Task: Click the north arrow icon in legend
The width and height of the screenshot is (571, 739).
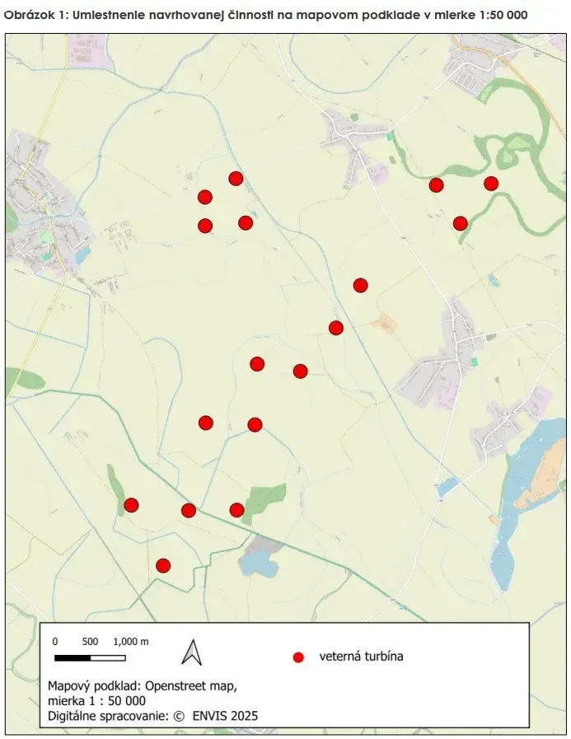Action: [192, 652]
